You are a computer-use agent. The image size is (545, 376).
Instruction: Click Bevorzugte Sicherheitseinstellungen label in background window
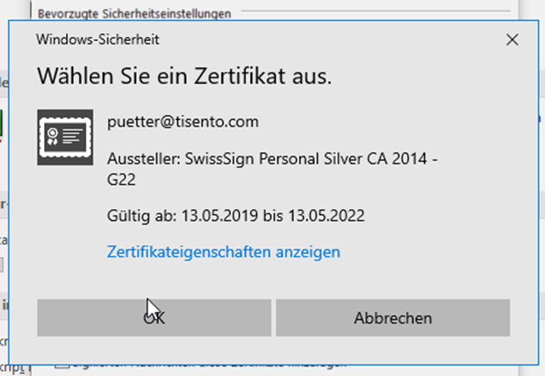(x=134, y=14)
